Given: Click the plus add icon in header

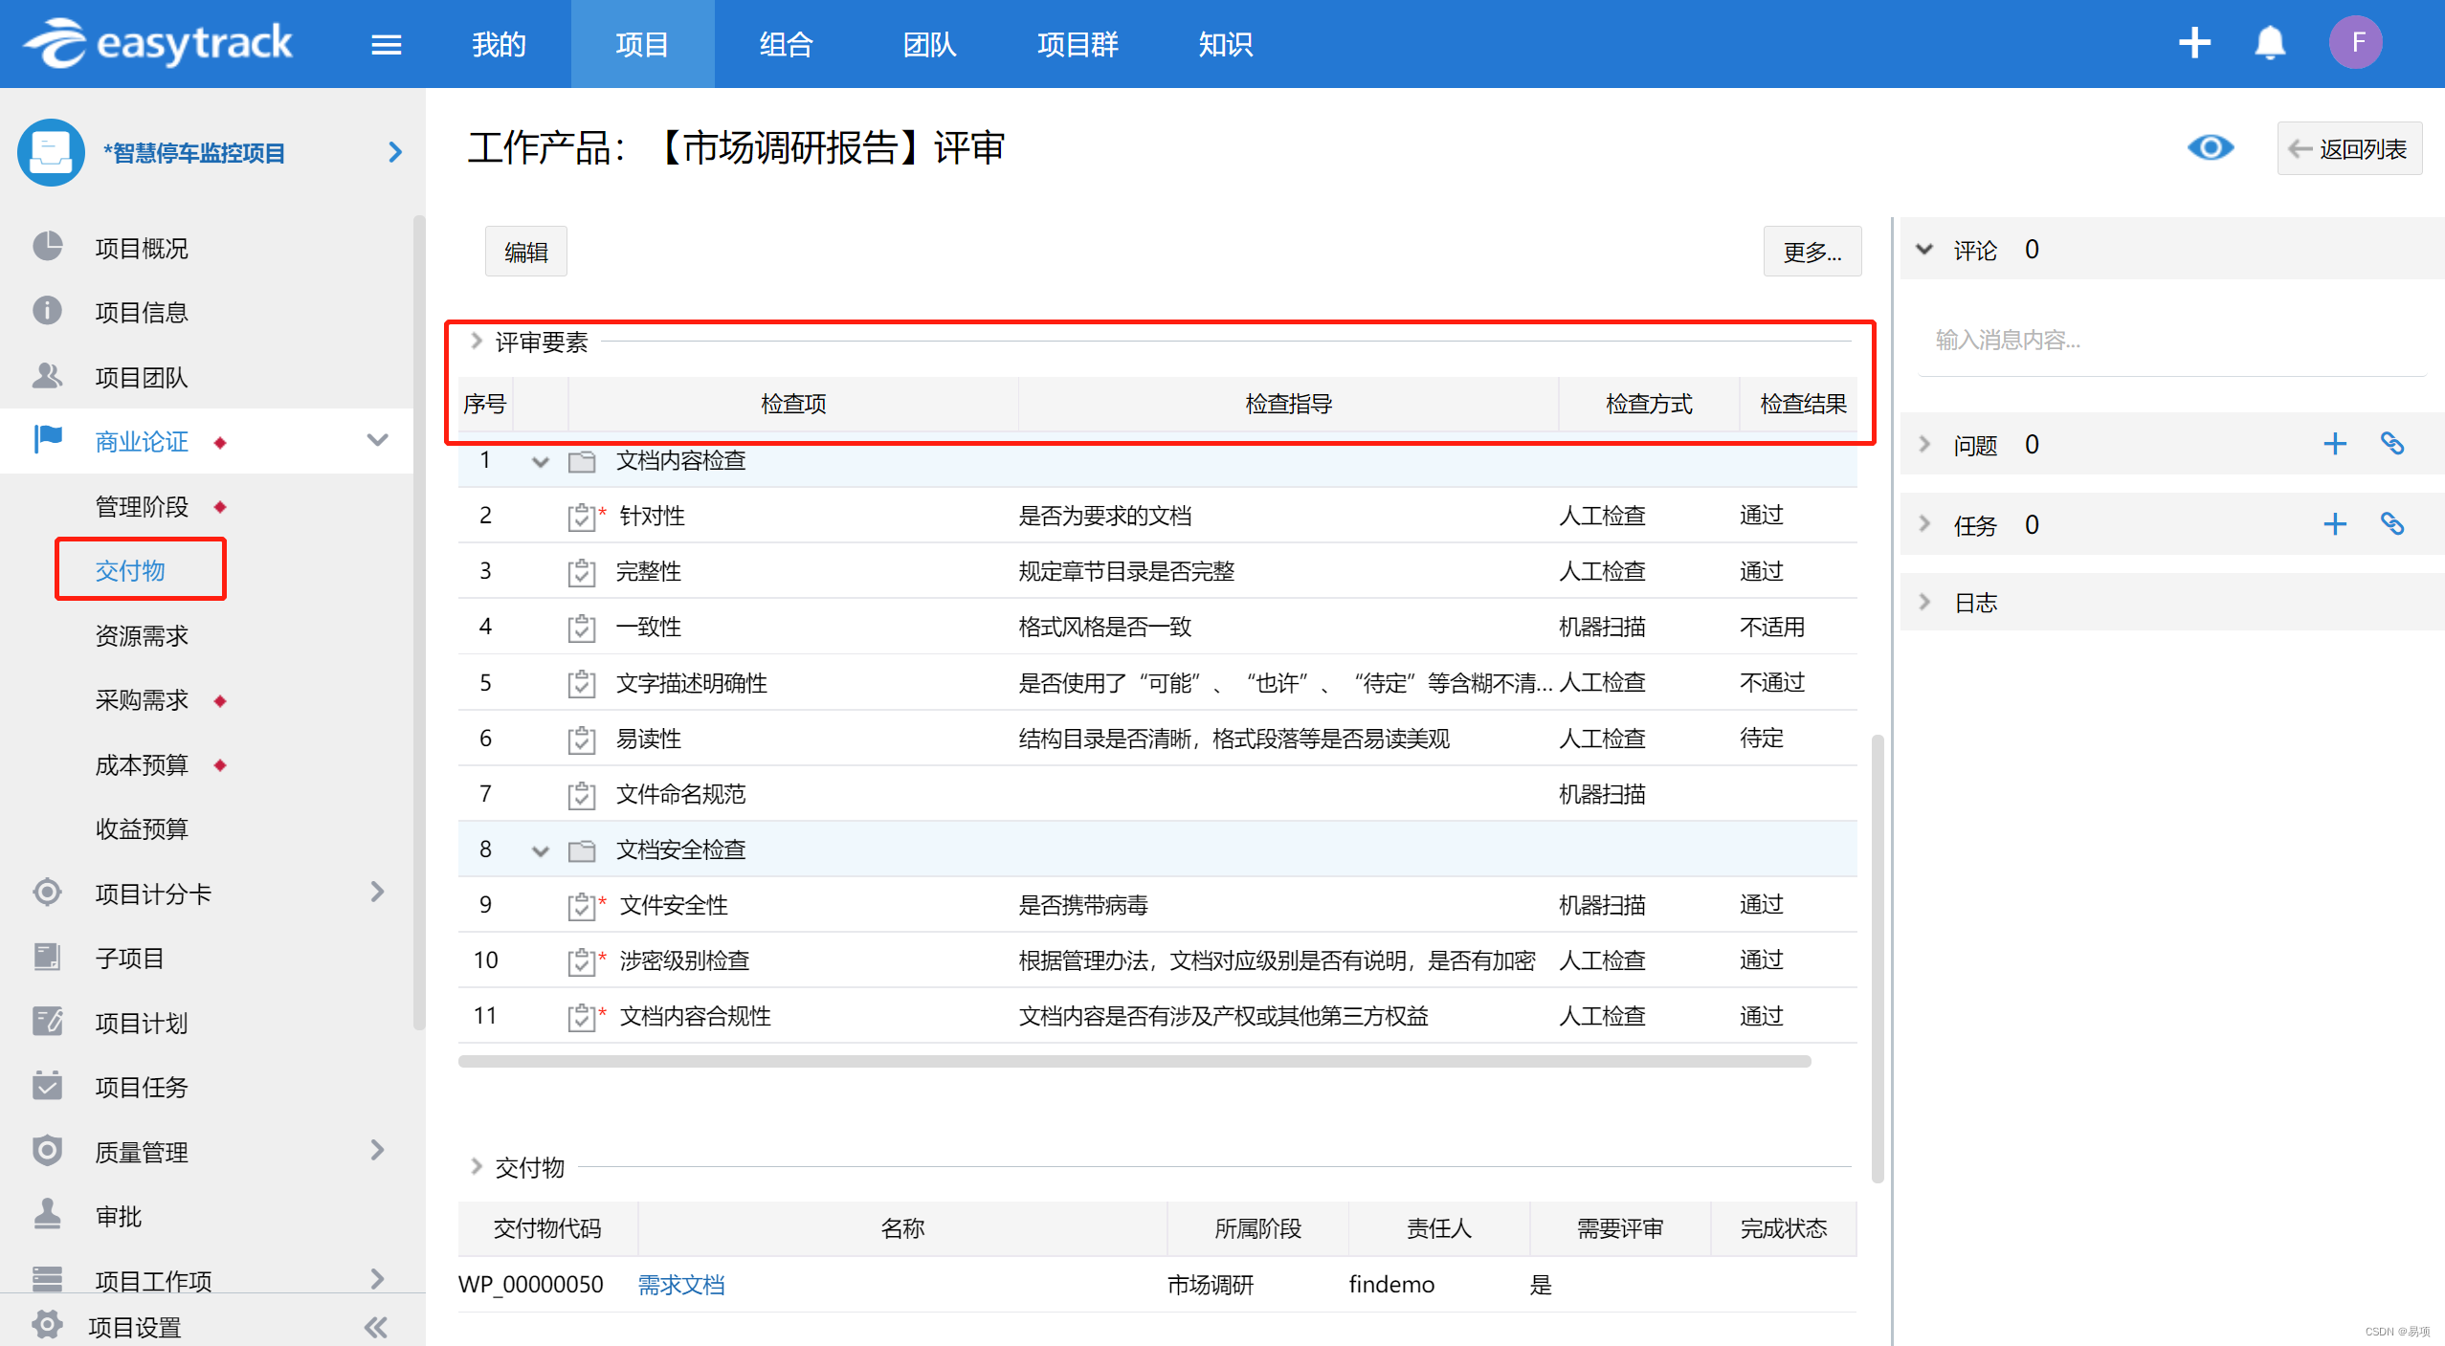Looking at the screenshot, I should (x=2193, y=43).
